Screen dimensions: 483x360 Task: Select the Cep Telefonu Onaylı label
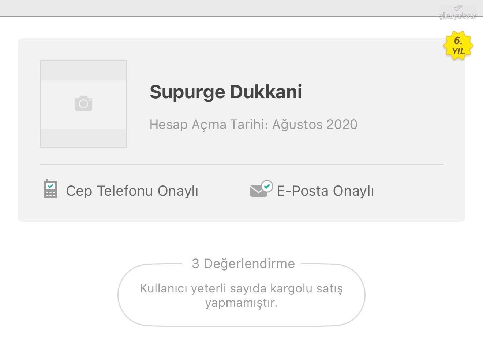tap(132, 191)
